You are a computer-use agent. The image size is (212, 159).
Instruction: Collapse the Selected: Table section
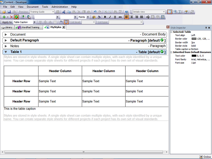(171, 32)
